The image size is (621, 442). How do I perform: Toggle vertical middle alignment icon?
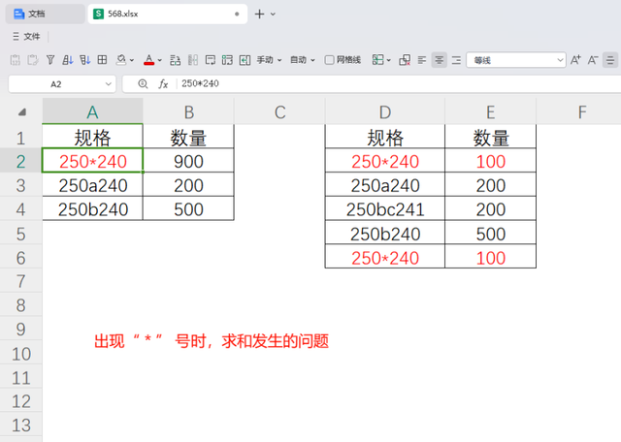[x=610, y=60]
